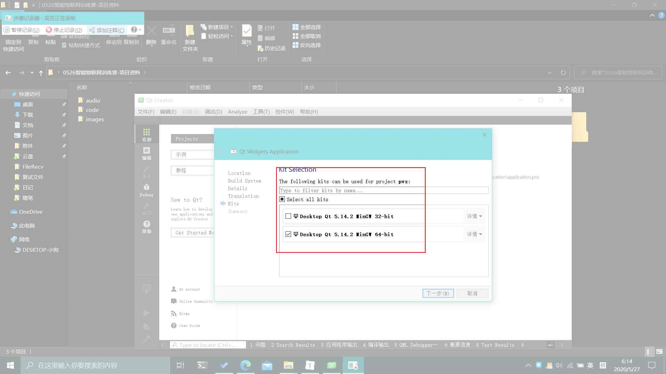The height and width of the screenshot is (374, 666).
Task: Click Select All in Explorer ribbon
Action: 307,27
